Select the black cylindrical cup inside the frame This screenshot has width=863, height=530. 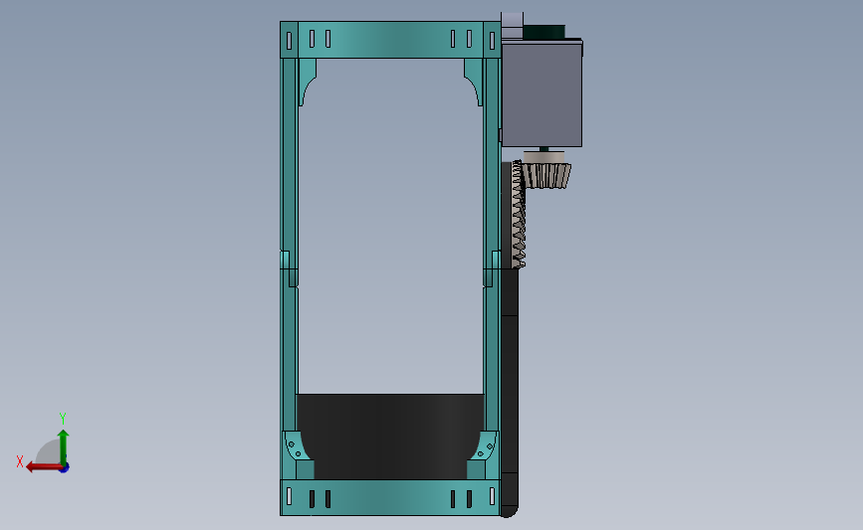pos(390,436)
